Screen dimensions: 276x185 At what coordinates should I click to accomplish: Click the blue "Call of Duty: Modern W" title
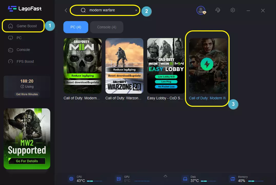click(x=207, y=98)
